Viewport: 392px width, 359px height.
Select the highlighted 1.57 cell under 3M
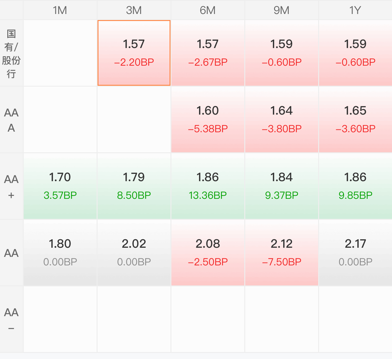pos(134,53)
